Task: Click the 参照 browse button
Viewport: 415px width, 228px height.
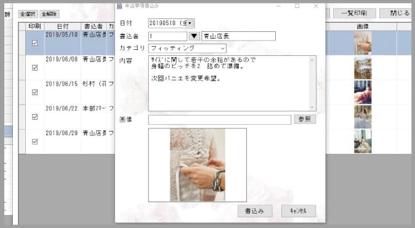Action: [x=305, y=119]
